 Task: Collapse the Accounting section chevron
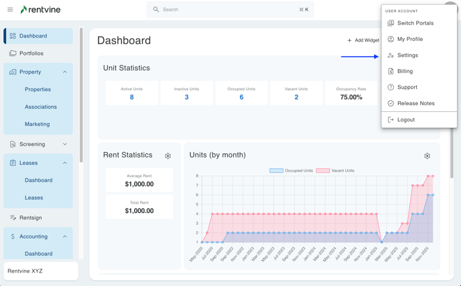pyautogui.click(x=65, y=236)
